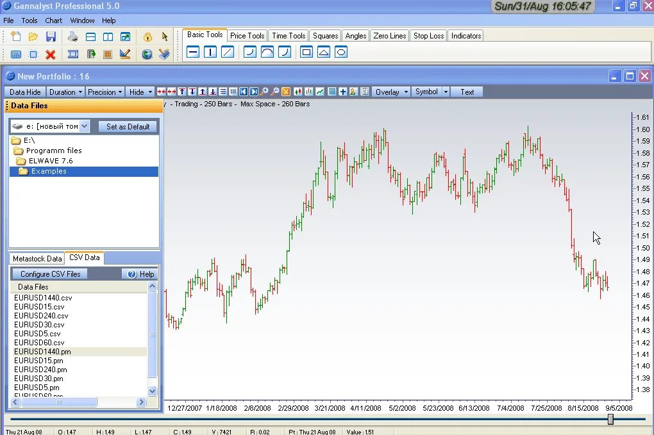Image resolution: width=654 pixels, height=435 pixels.
Task: Click the film strip icon
Action: [x=73, y=54]
